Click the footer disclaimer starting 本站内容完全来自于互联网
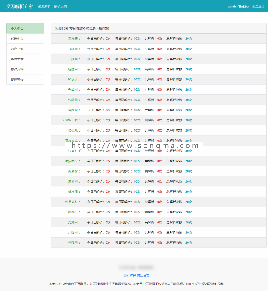 [x=136, y=284]
